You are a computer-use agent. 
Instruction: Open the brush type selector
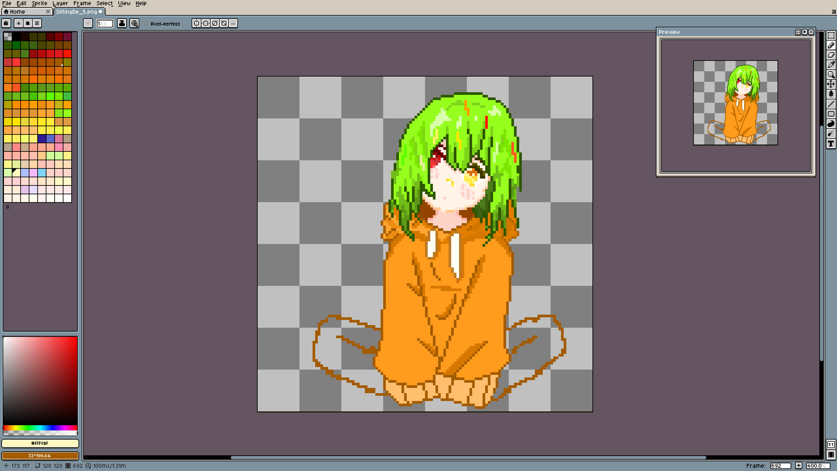pyautogui.click(x=88, y=23)
